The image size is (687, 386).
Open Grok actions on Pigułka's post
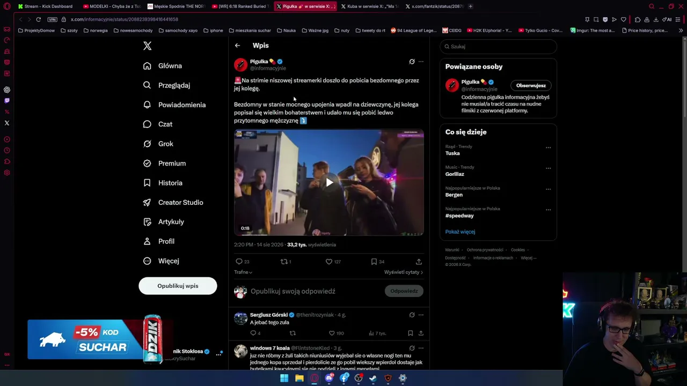(x=412, y=62)
